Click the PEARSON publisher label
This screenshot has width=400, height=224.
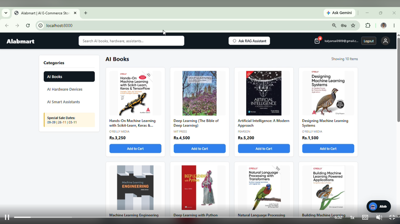pyautogui.click(x=244, y=131)
